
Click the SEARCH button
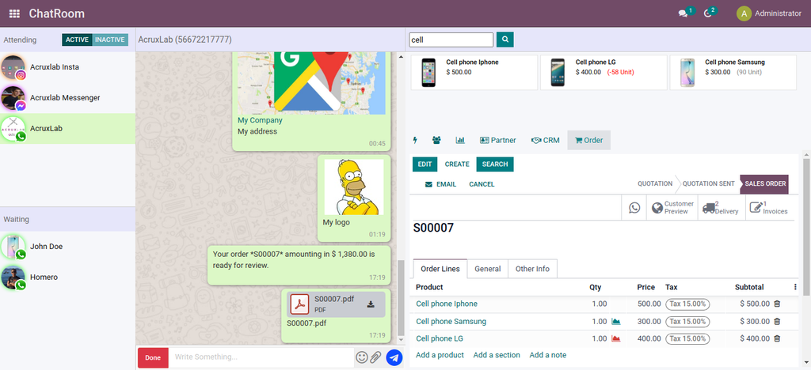pyautogui.click(x=495, y=164)
